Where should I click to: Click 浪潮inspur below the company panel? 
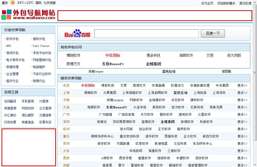(96, 71)
